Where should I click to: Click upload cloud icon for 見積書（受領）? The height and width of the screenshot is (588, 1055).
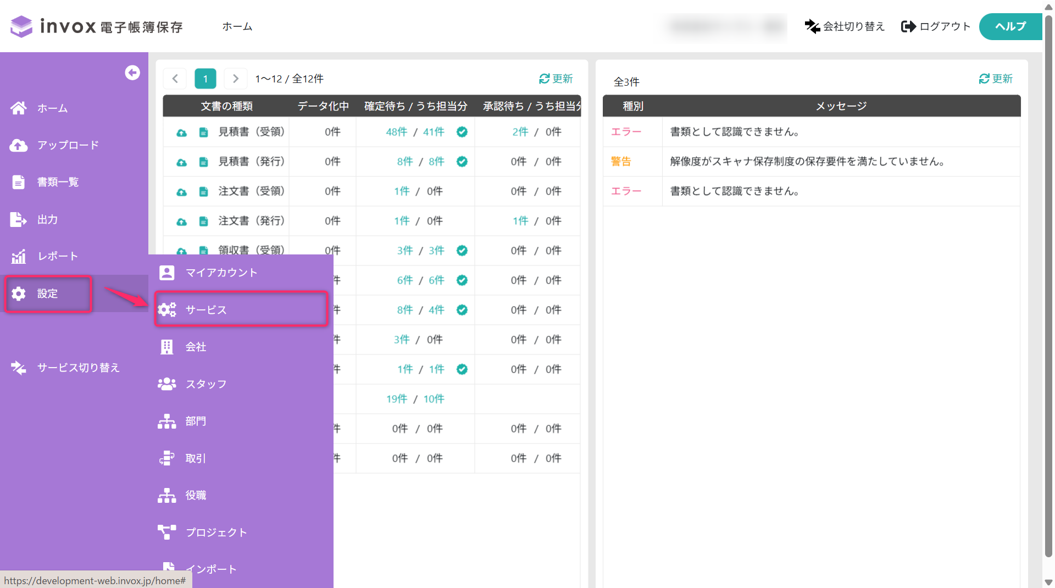coord(181,132)
